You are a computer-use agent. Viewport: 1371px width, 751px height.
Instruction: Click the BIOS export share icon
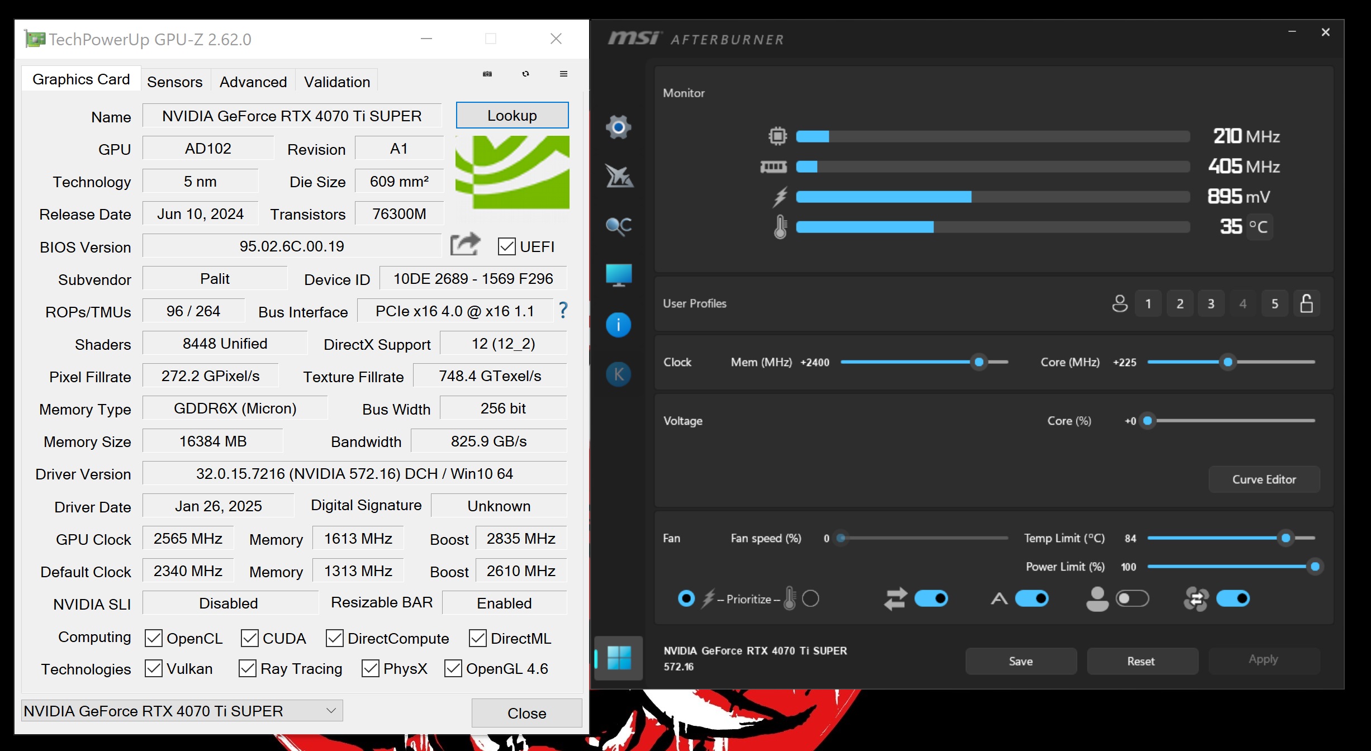coord(465,245)
